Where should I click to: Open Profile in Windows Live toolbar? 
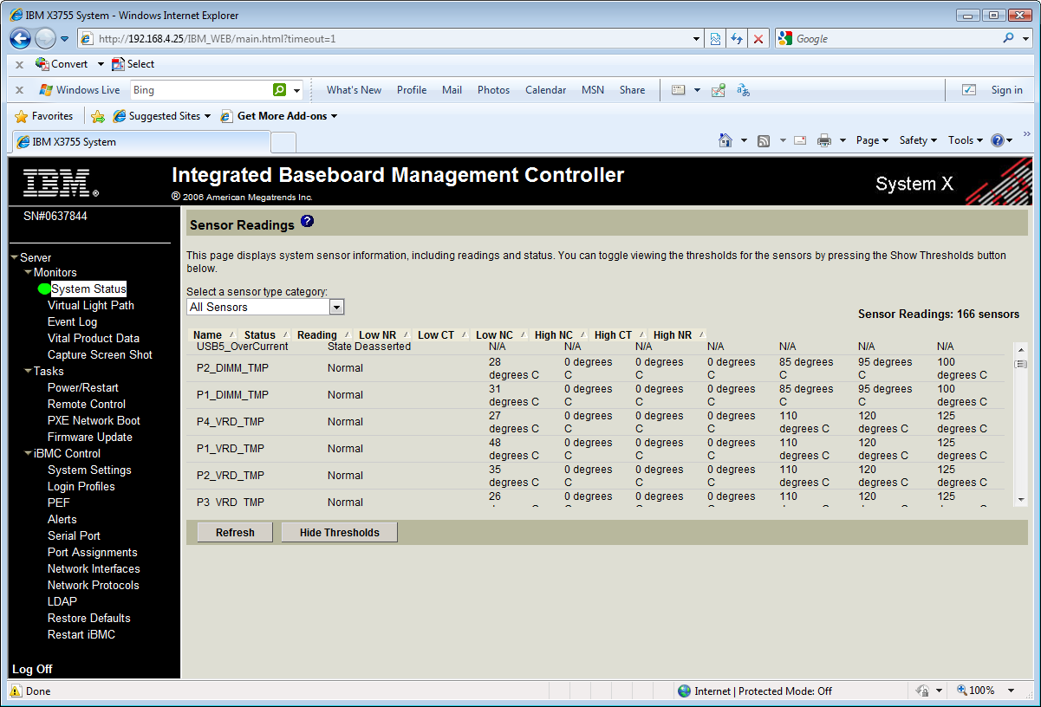pos(412,90)
